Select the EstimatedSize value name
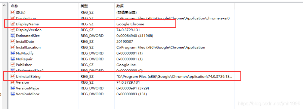This screenshot has height=109, width=303. (x=28, y=36)
